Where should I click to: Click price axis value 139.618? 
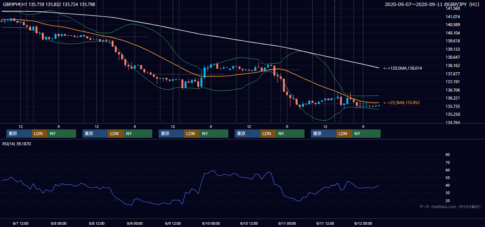click(452, 41)
